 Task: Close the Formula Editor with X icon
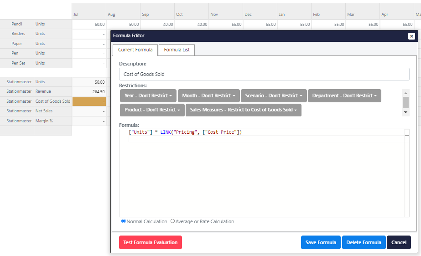coord(411,36)
